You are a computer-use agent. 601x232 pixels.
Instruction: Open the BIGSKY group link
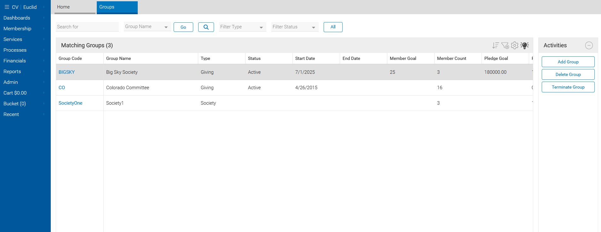coord(66,72)
